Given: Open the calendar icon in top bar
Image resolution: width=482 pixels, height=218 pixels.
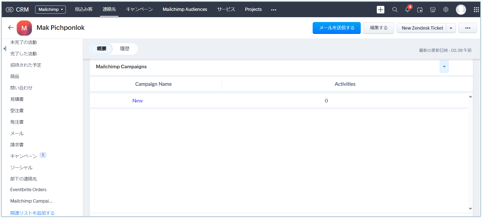Looking at the screenshot, I should [420, 10].
